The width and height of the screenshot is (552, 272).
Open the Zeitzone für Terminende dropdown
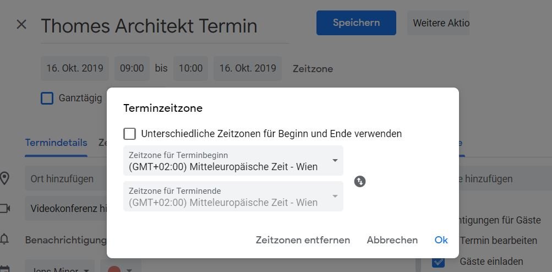point(233,197)
